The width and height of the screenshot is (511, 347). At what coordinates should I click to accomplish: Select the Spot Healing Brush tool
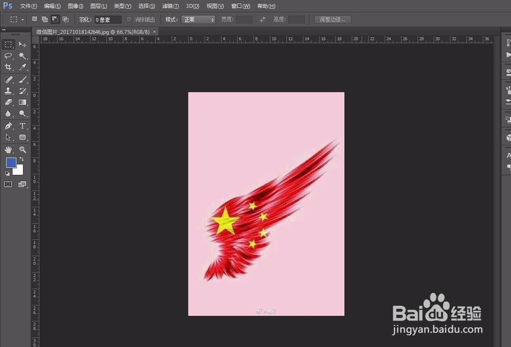[8, 80]
